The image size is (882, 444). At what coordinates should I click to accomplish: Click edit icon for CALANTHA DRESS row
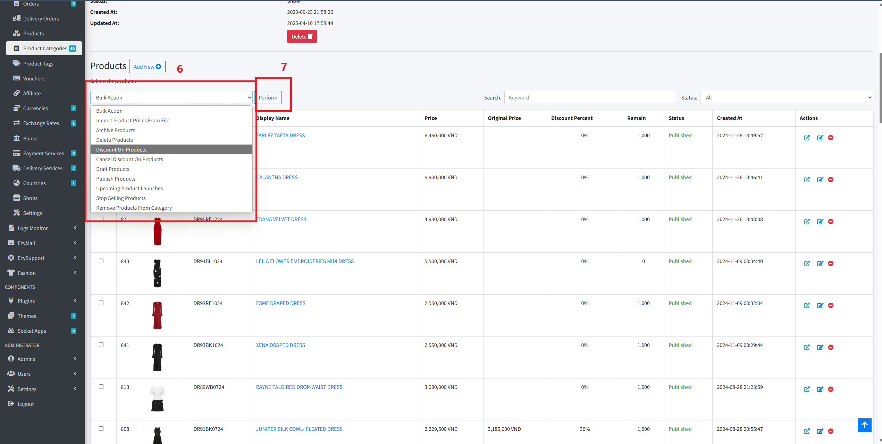point(820,180)
